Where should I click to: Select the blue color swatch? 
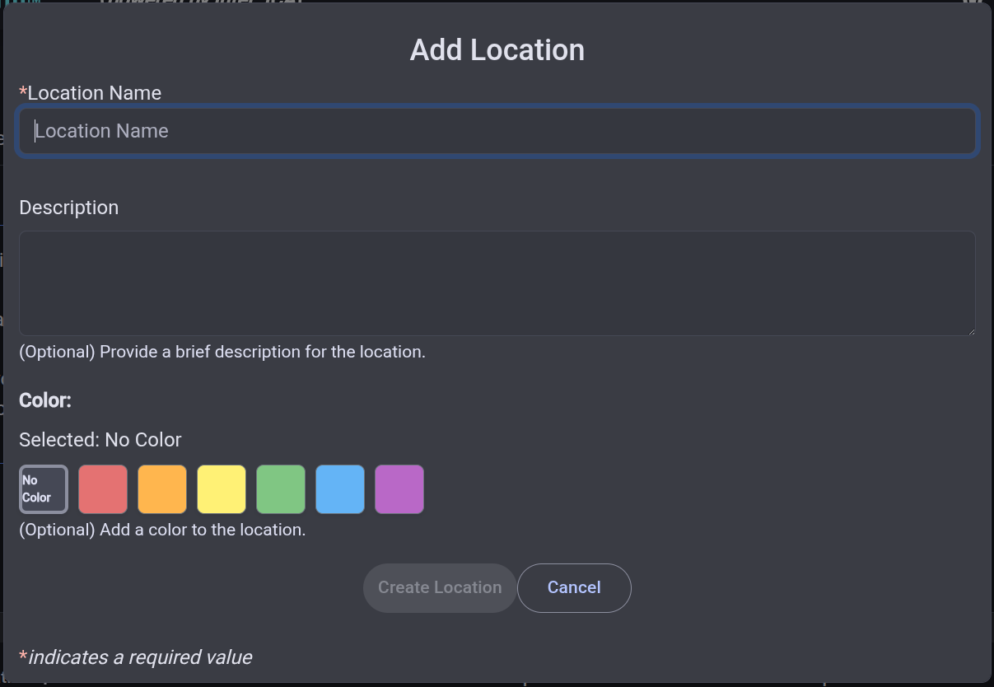click(340, 489)
